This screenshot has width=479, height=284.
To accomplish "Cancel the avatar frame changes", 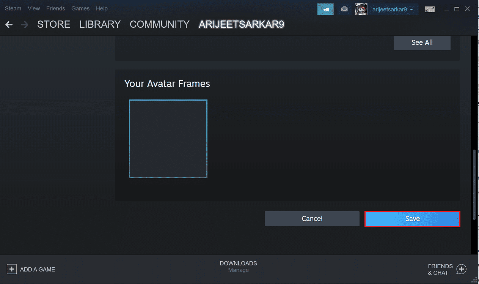I will pyautogui.click(x=312, y=218).
